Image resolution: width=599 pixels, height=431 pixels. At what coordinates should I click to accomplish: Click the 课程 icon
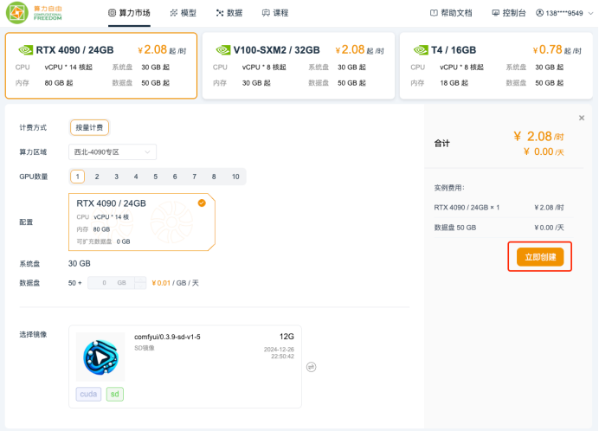[x=266, y=13]
